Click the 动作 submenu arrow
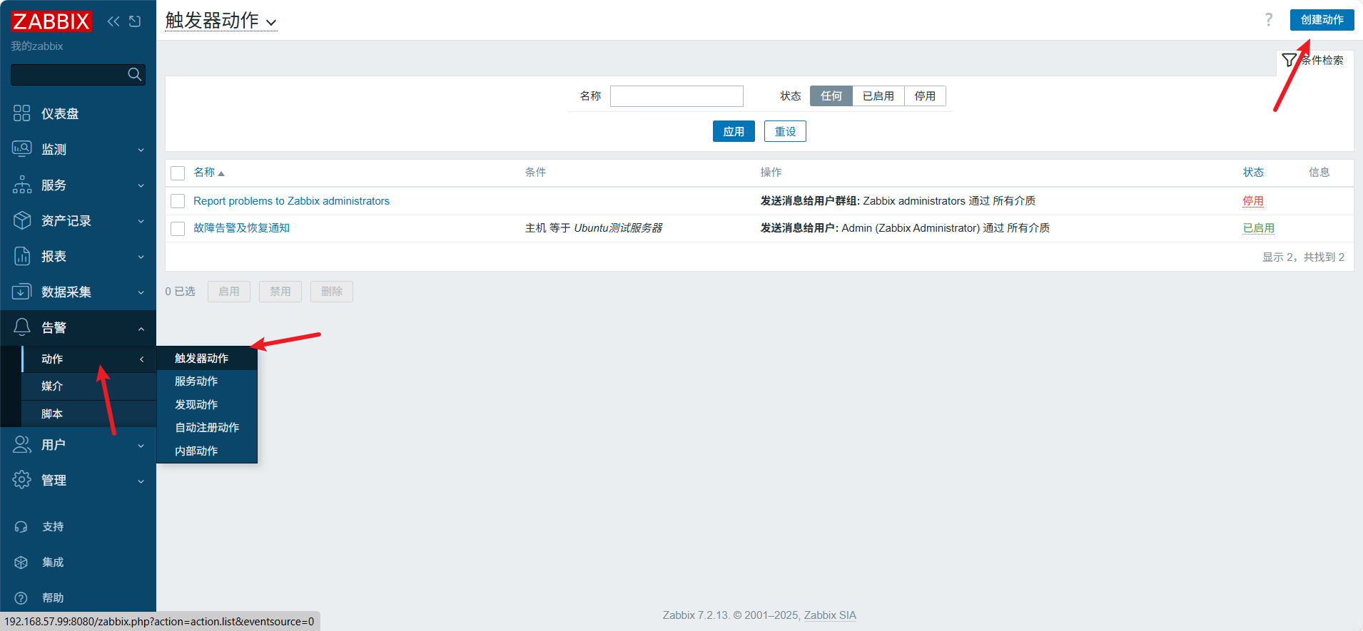 pos(141,359)
